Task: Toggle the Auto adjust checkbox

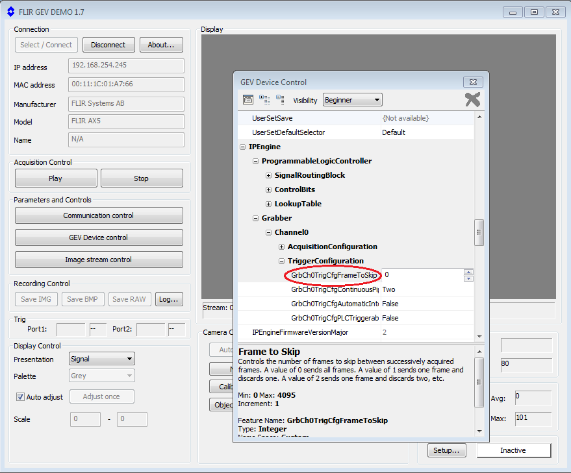Action: tap(20, 396)
